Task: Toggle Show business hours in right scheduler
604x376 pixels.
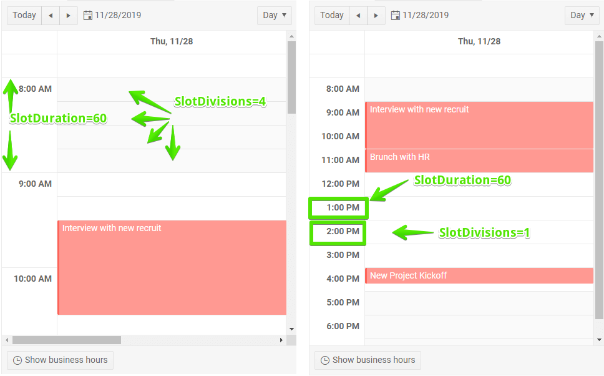Action: [368, 360]
